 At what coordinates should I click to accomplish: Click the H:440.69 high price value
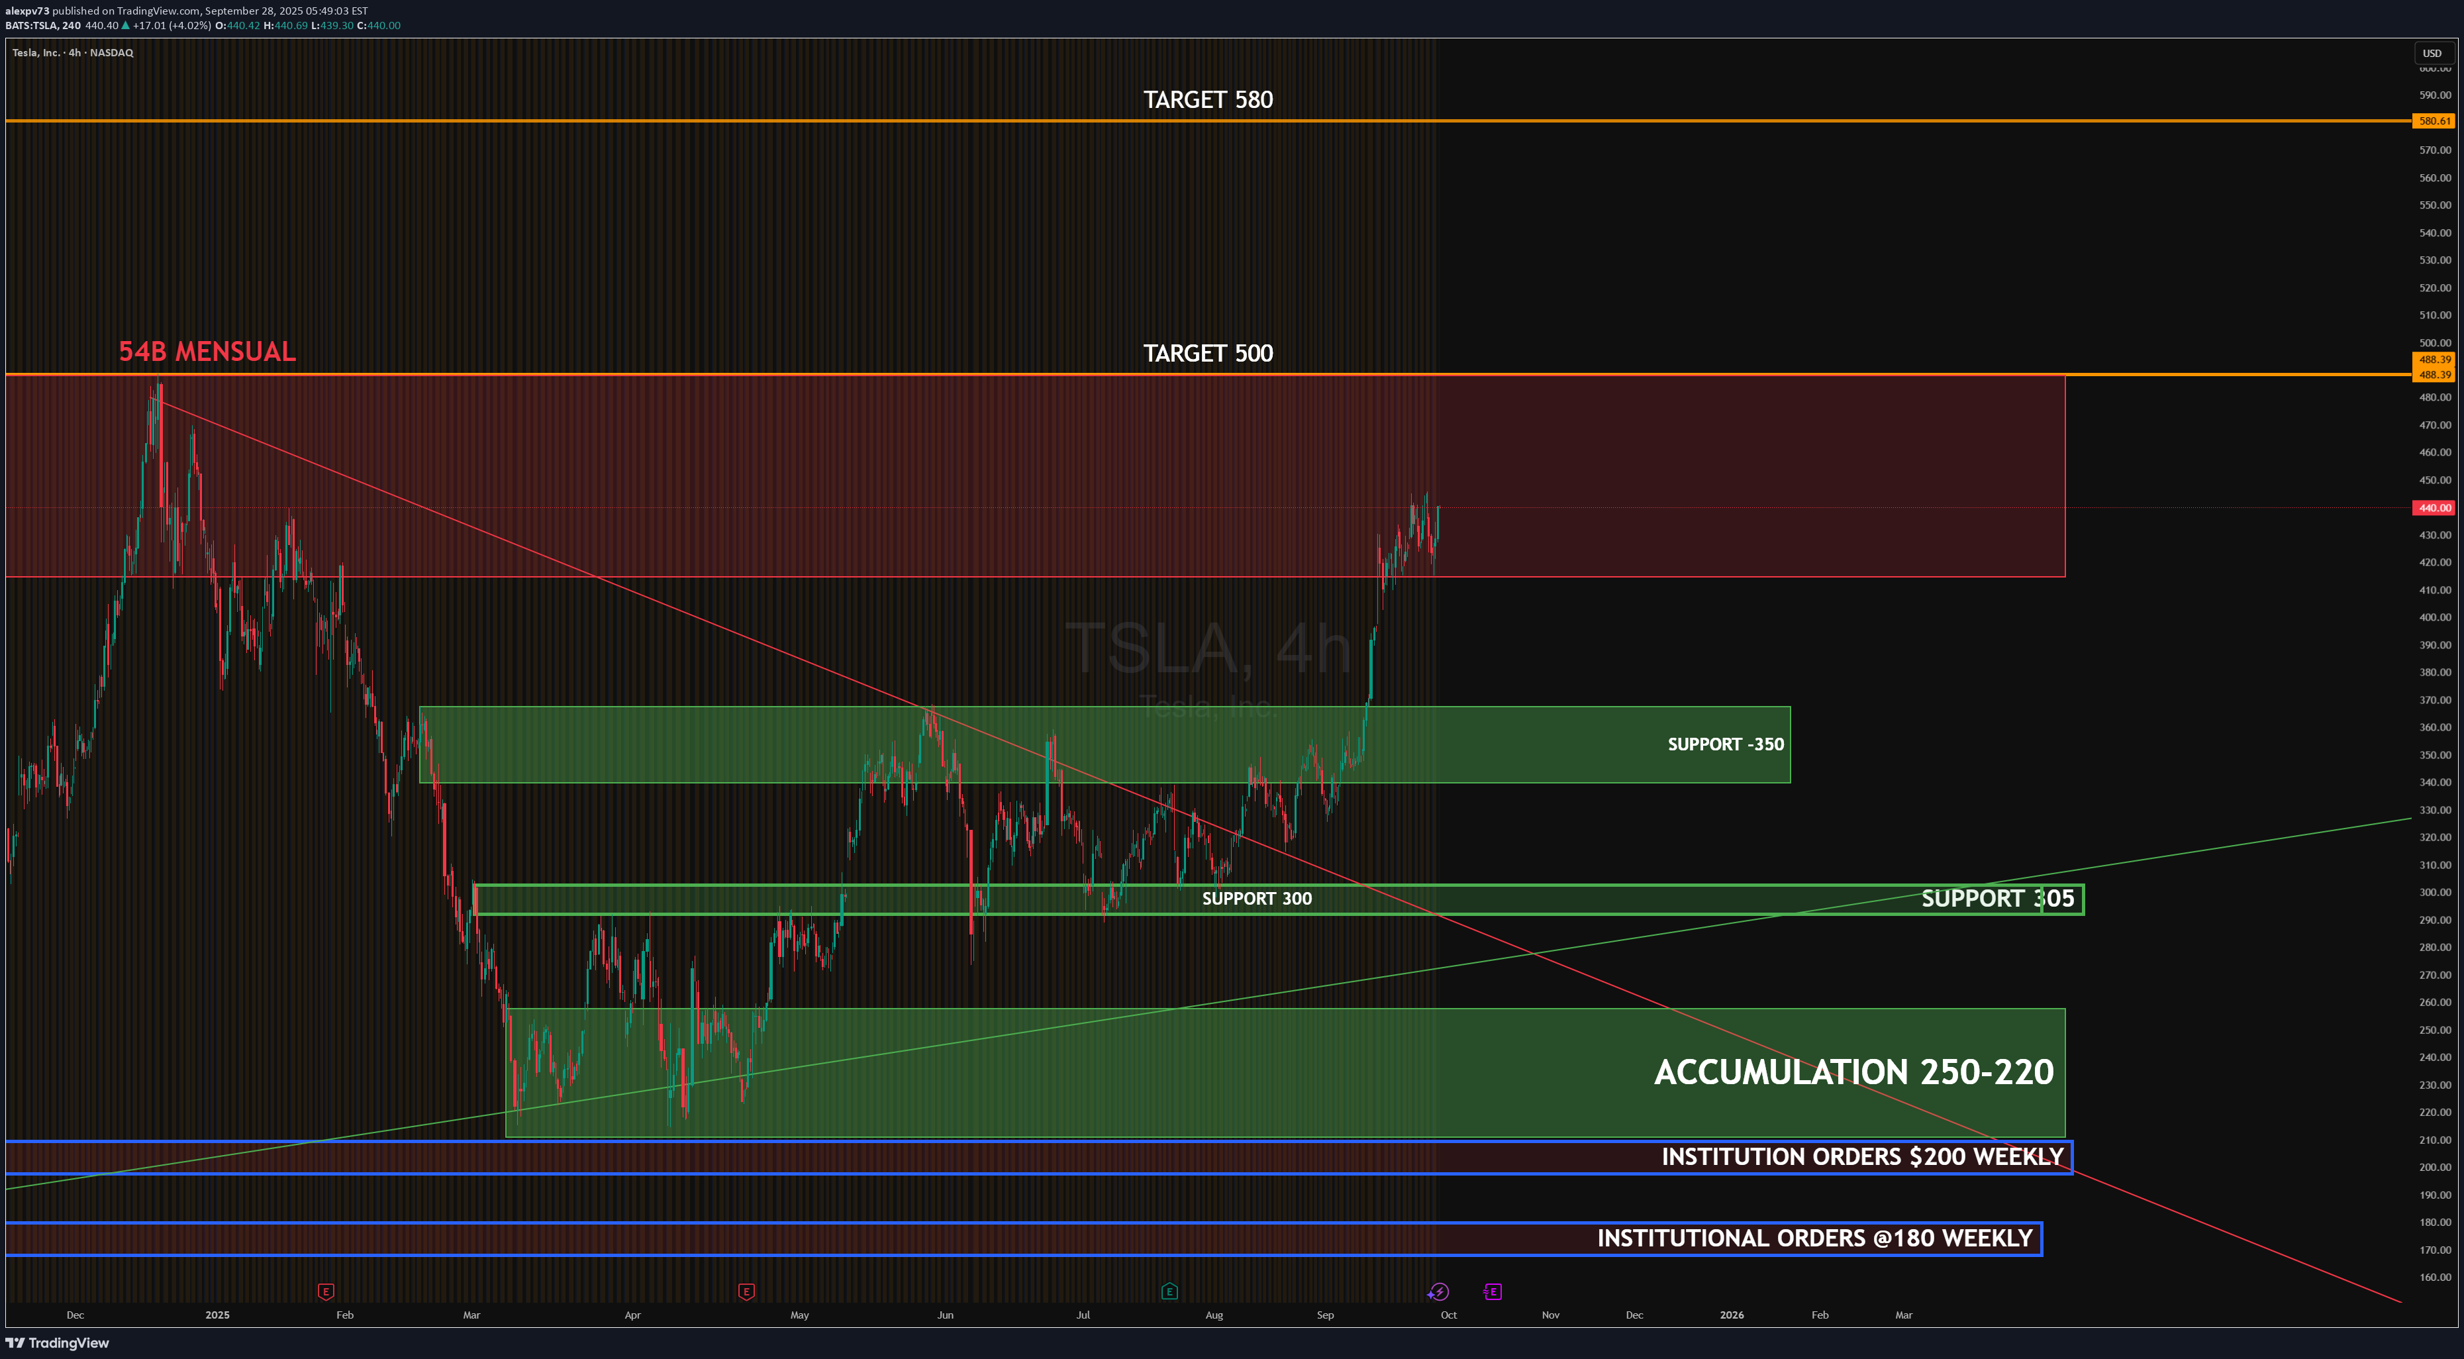[286, 26]
